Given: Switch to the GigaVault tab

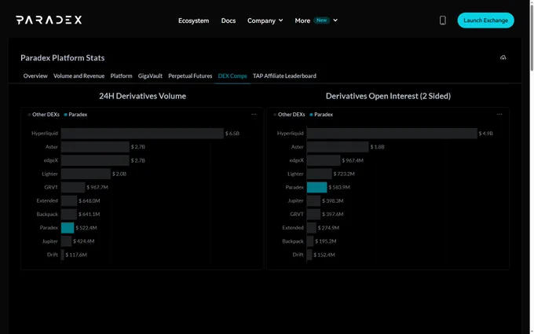Looking at the screenshot, I should (x=150, y=76).
